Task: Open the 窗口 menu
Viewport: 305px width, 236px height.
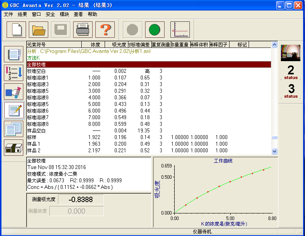Action: coord(37,14)
